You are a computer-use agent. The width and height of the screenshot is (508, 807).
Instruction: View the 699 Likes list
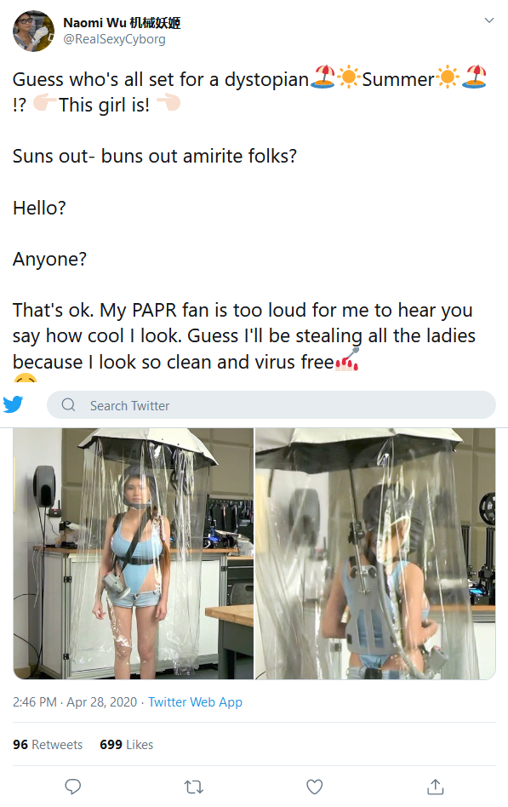click(x=126, y=744)
